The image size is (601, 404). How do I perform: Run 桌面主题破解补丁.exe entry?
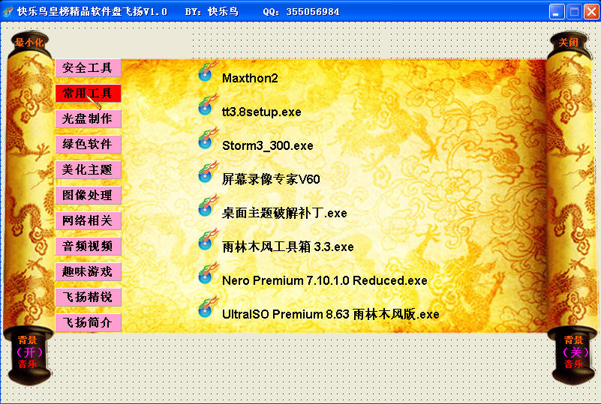[284, 213]
